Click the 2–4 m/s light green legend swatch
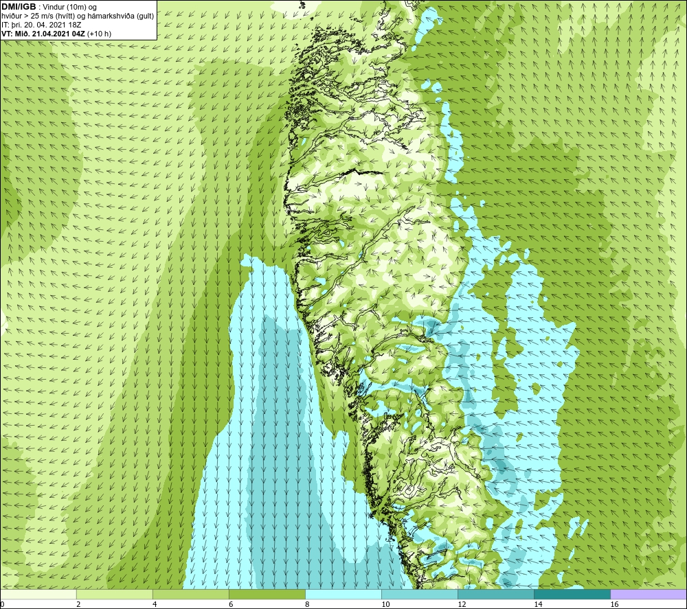The image size is (687, 609). click(x=114, y=594)
